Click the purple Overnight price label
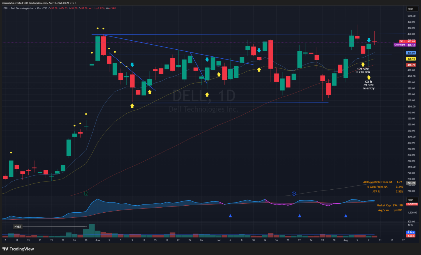Image resolution: width=421 pixels, height=255 pixels. coord(400,45)
